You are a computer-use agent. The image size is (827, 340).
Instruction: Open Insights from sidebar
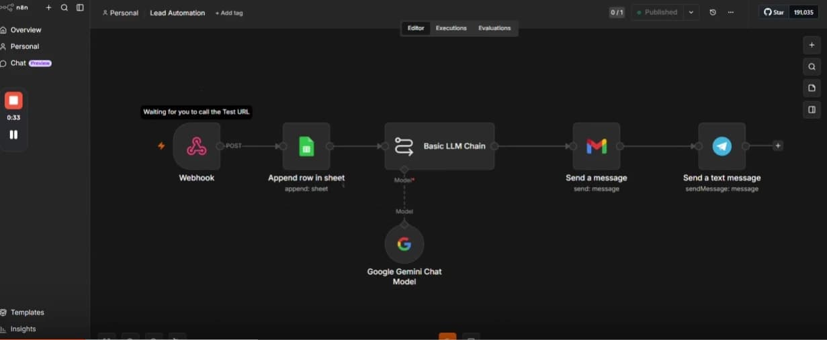point(18,329)
